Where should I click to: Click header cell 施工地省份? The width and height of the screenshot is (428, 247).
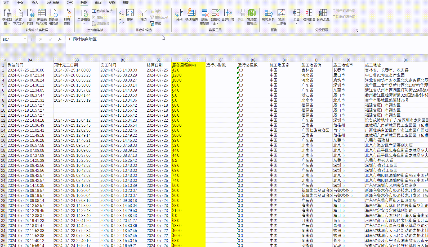tap(317, 65)
